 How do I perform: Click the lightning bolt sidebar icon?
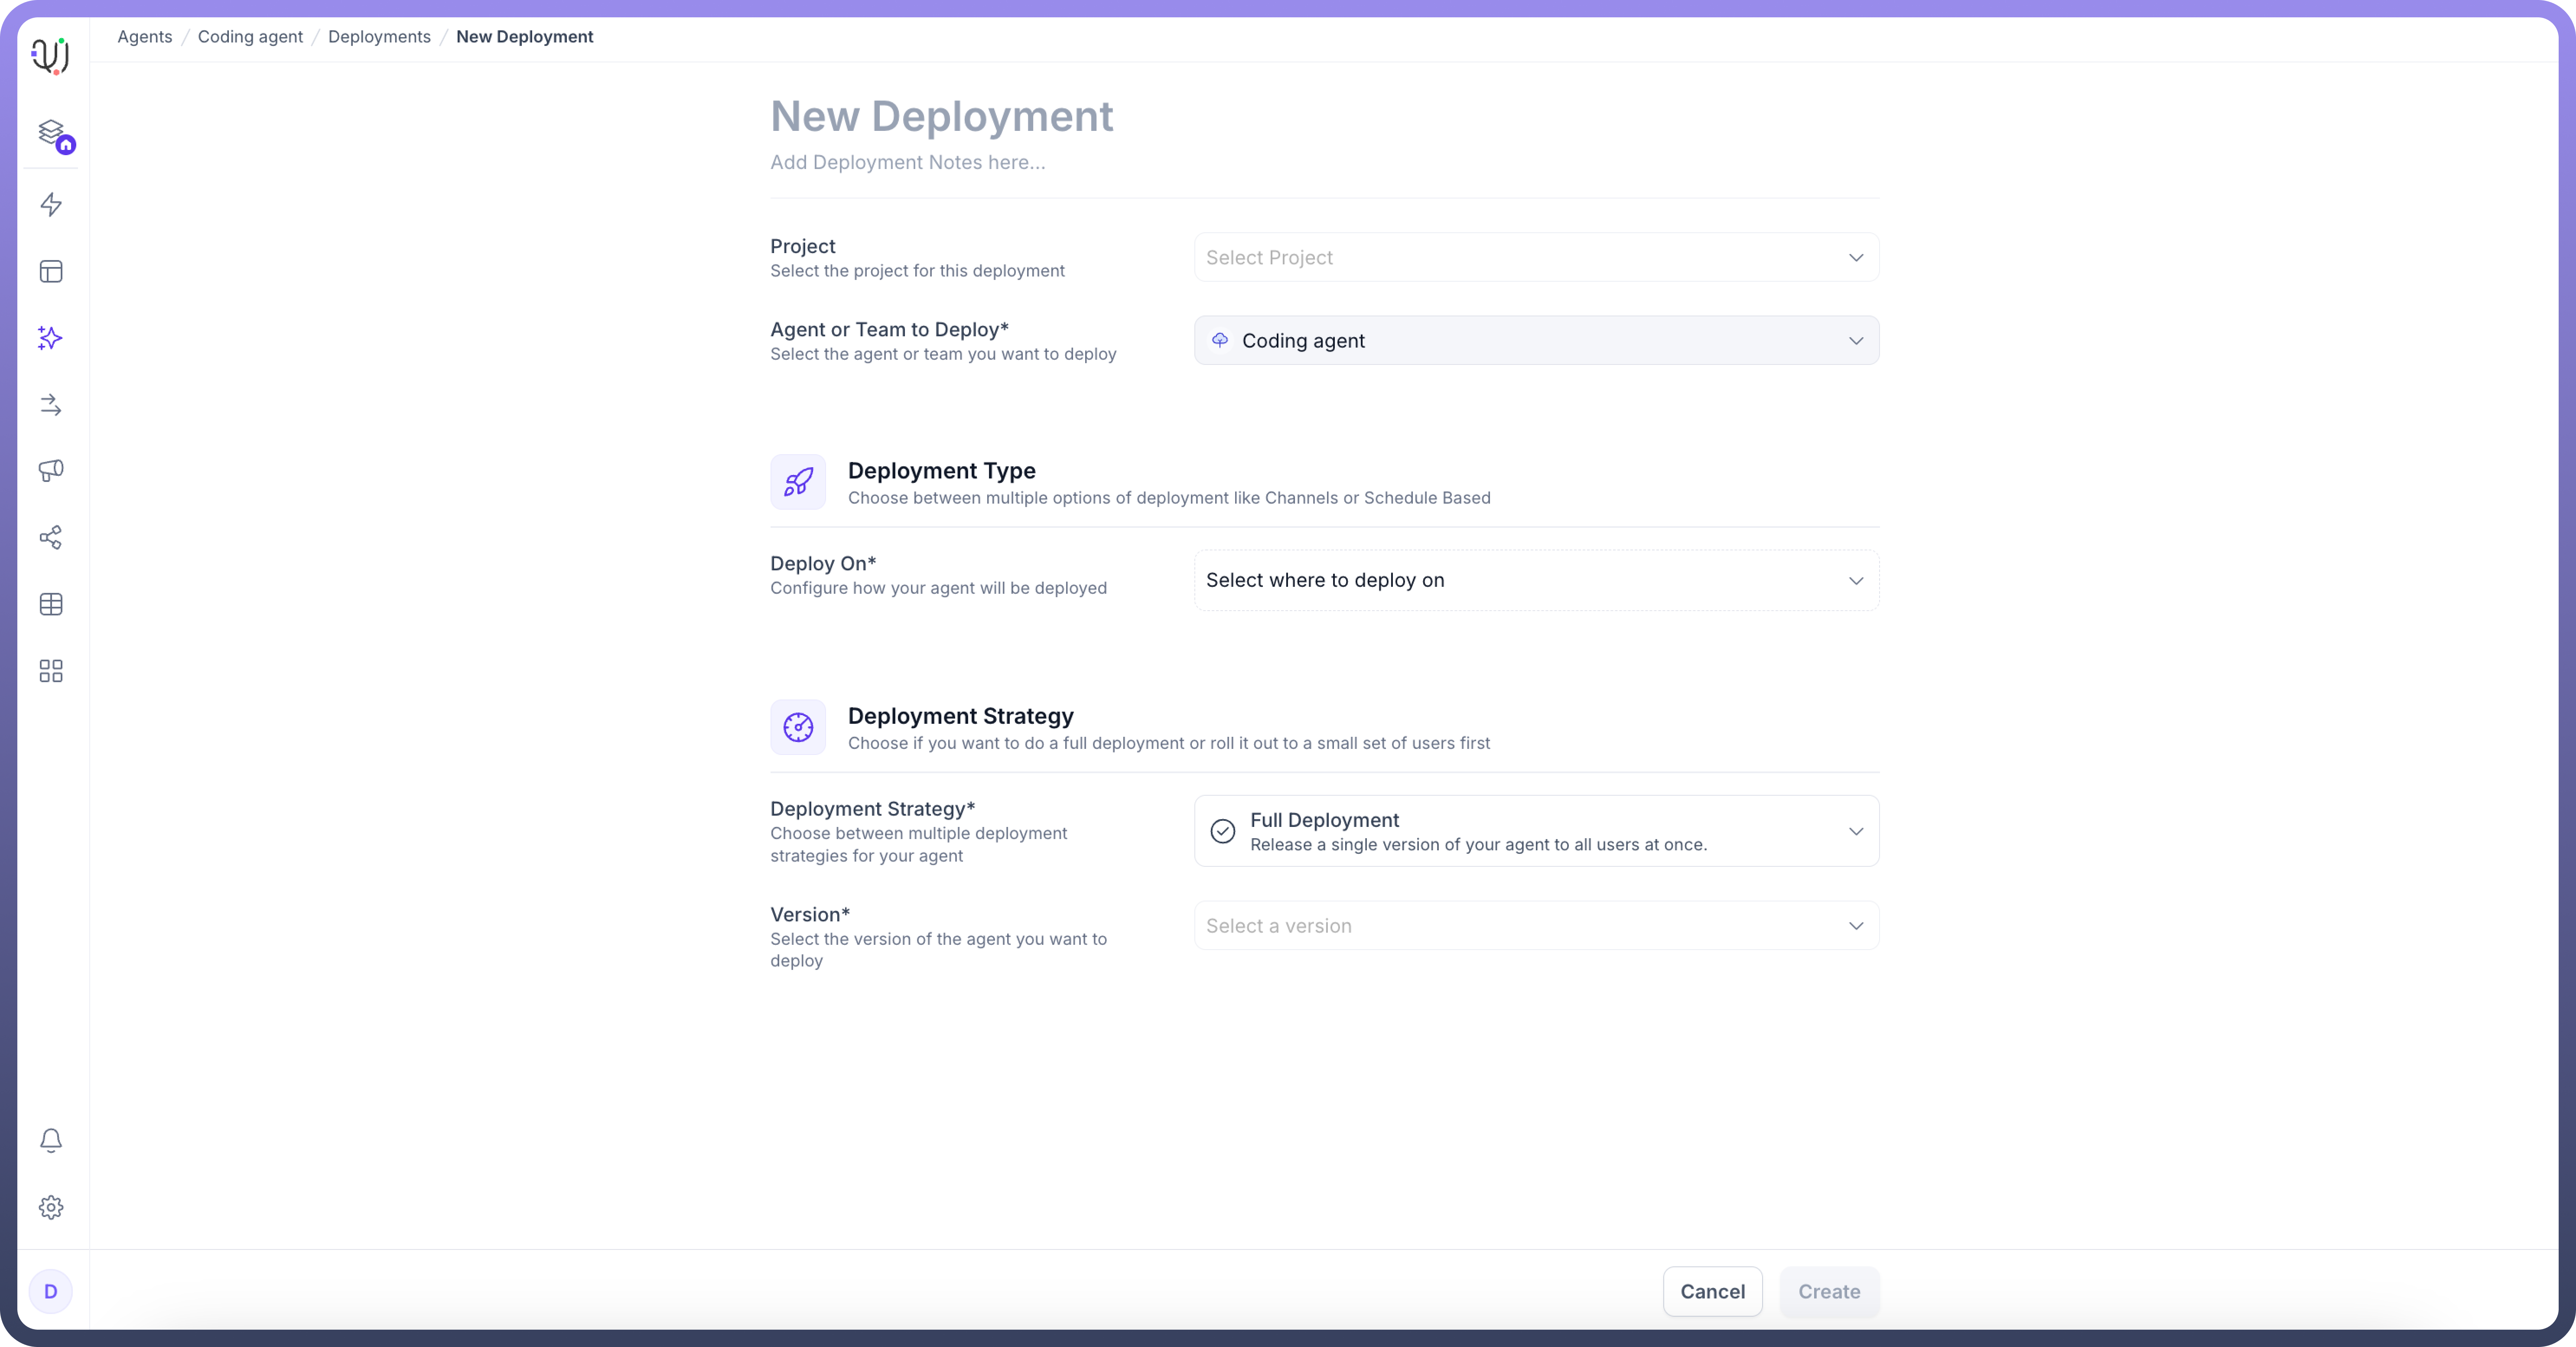pyautogui.click(x=51, y=205)
